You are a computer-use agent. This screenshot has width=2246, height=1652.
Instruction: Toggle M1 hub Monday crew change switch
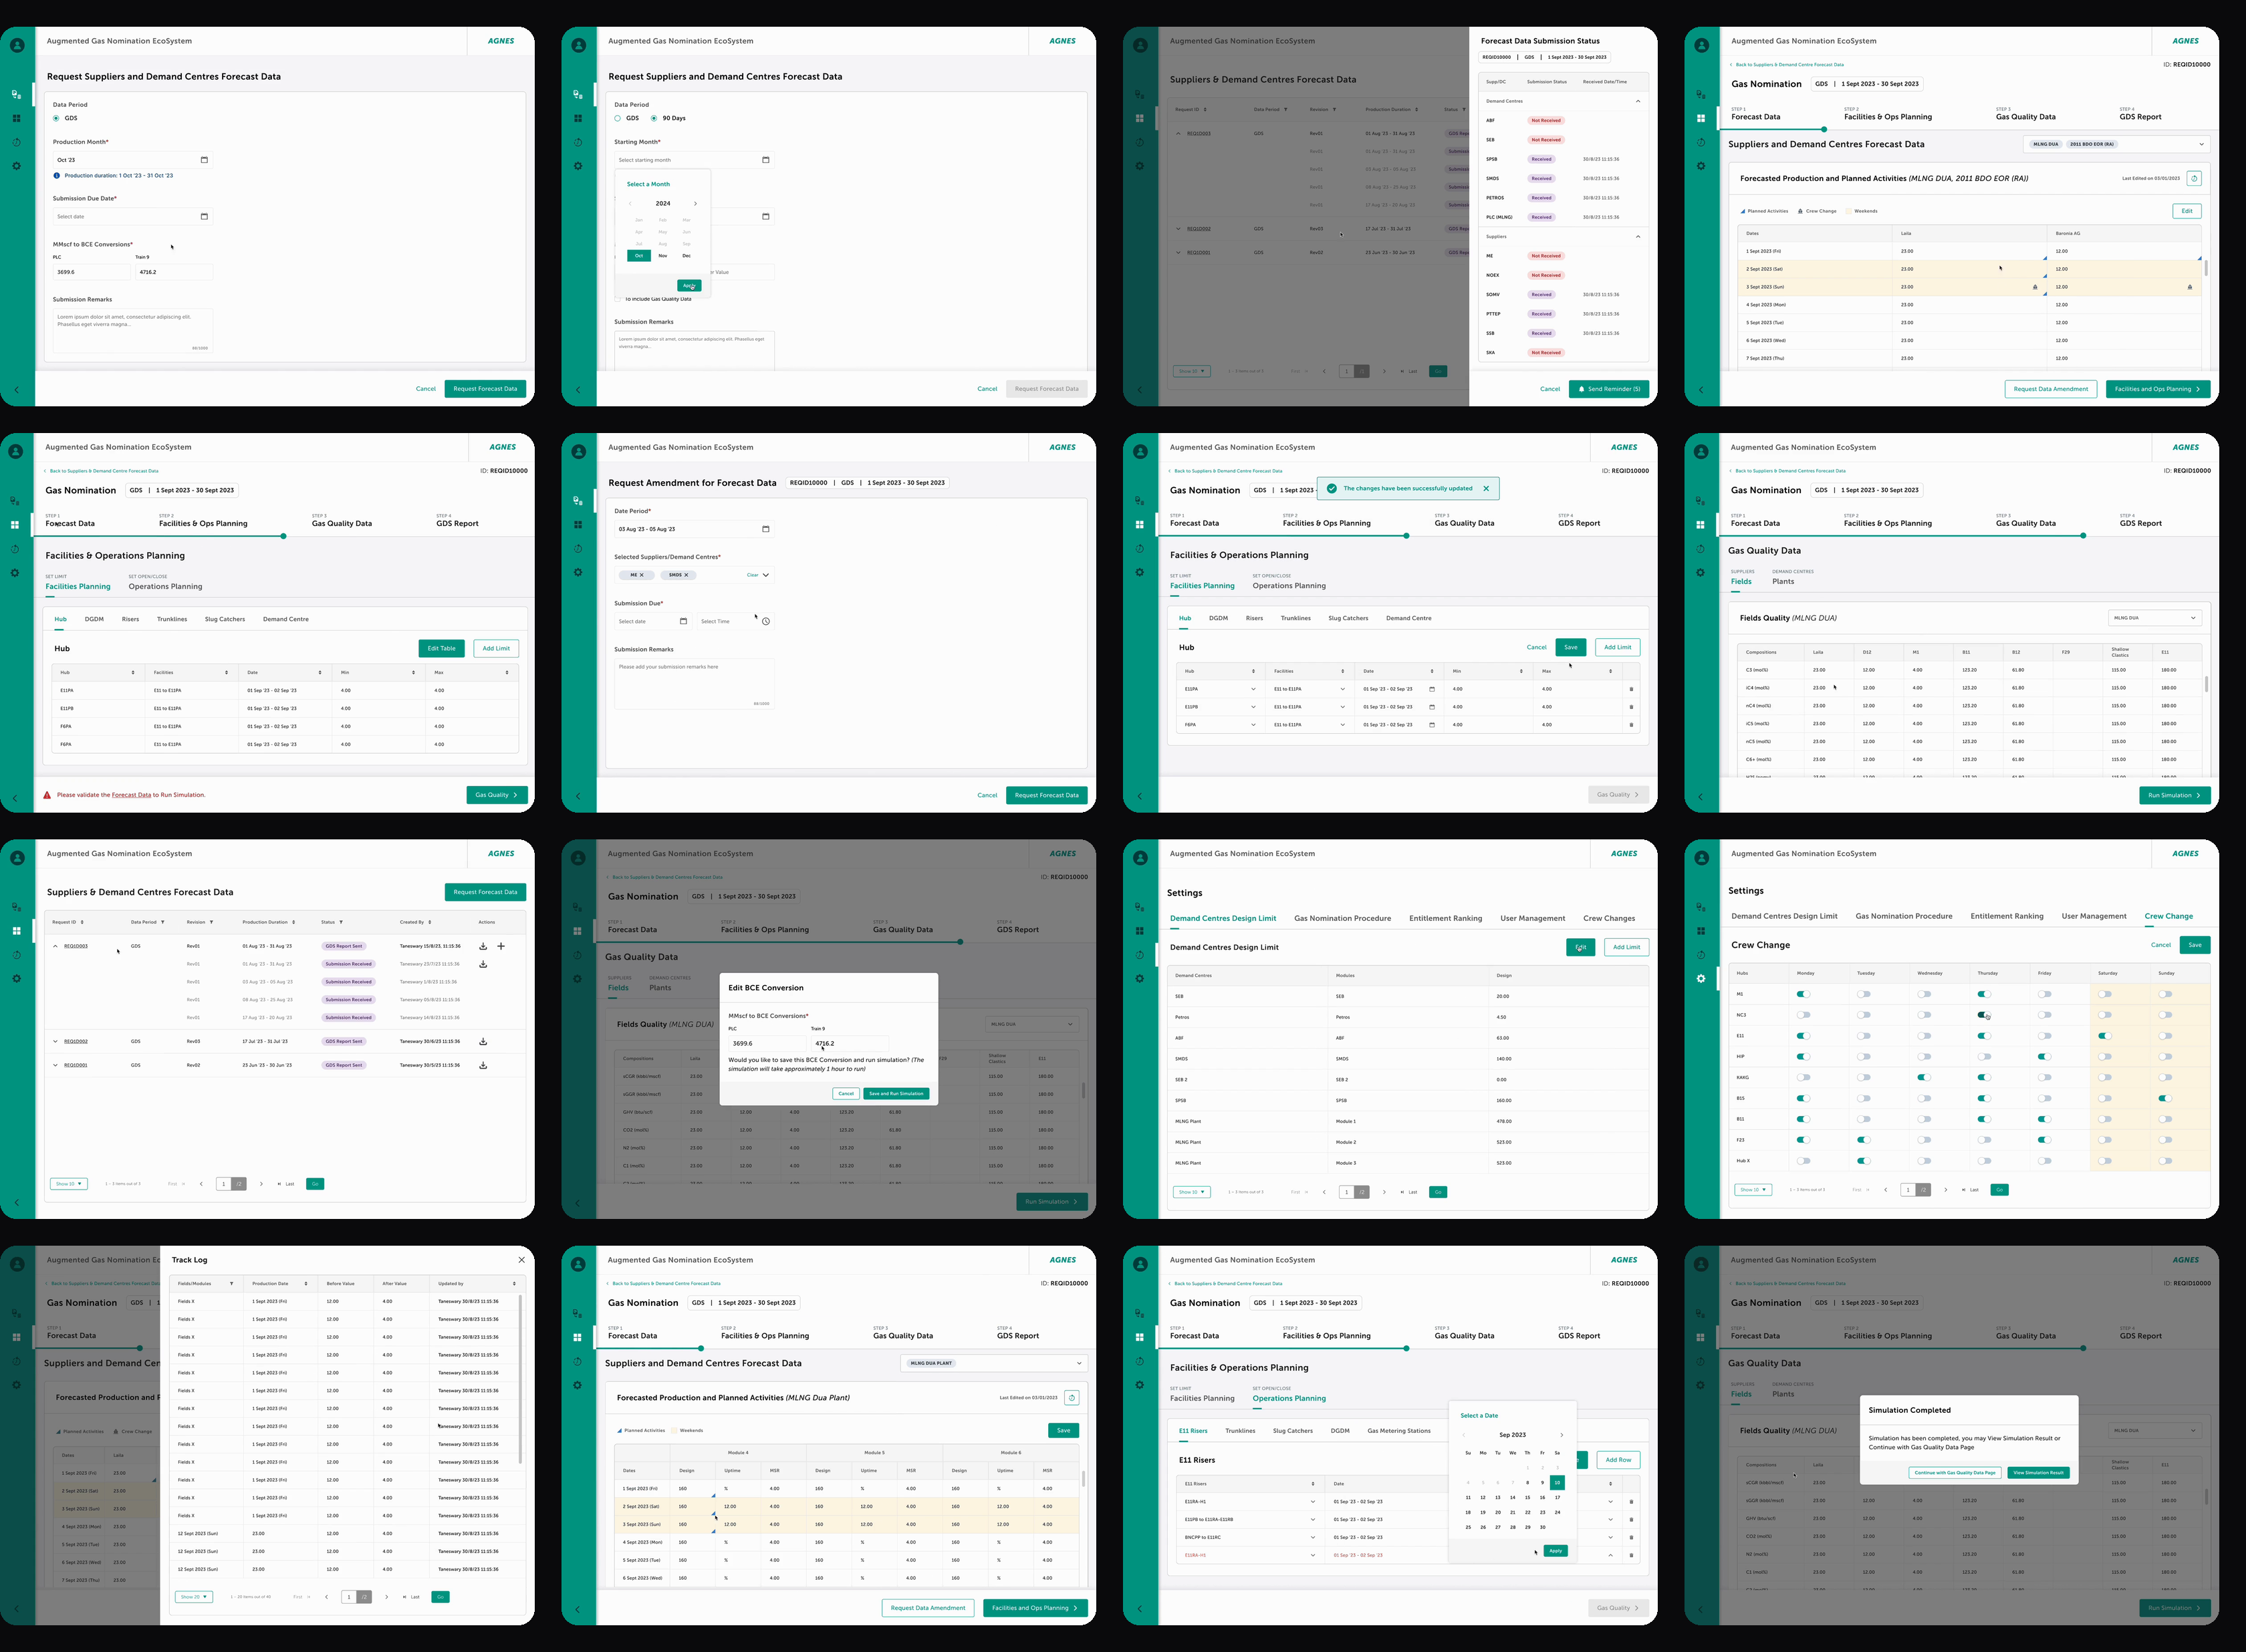pos(1803,994)
